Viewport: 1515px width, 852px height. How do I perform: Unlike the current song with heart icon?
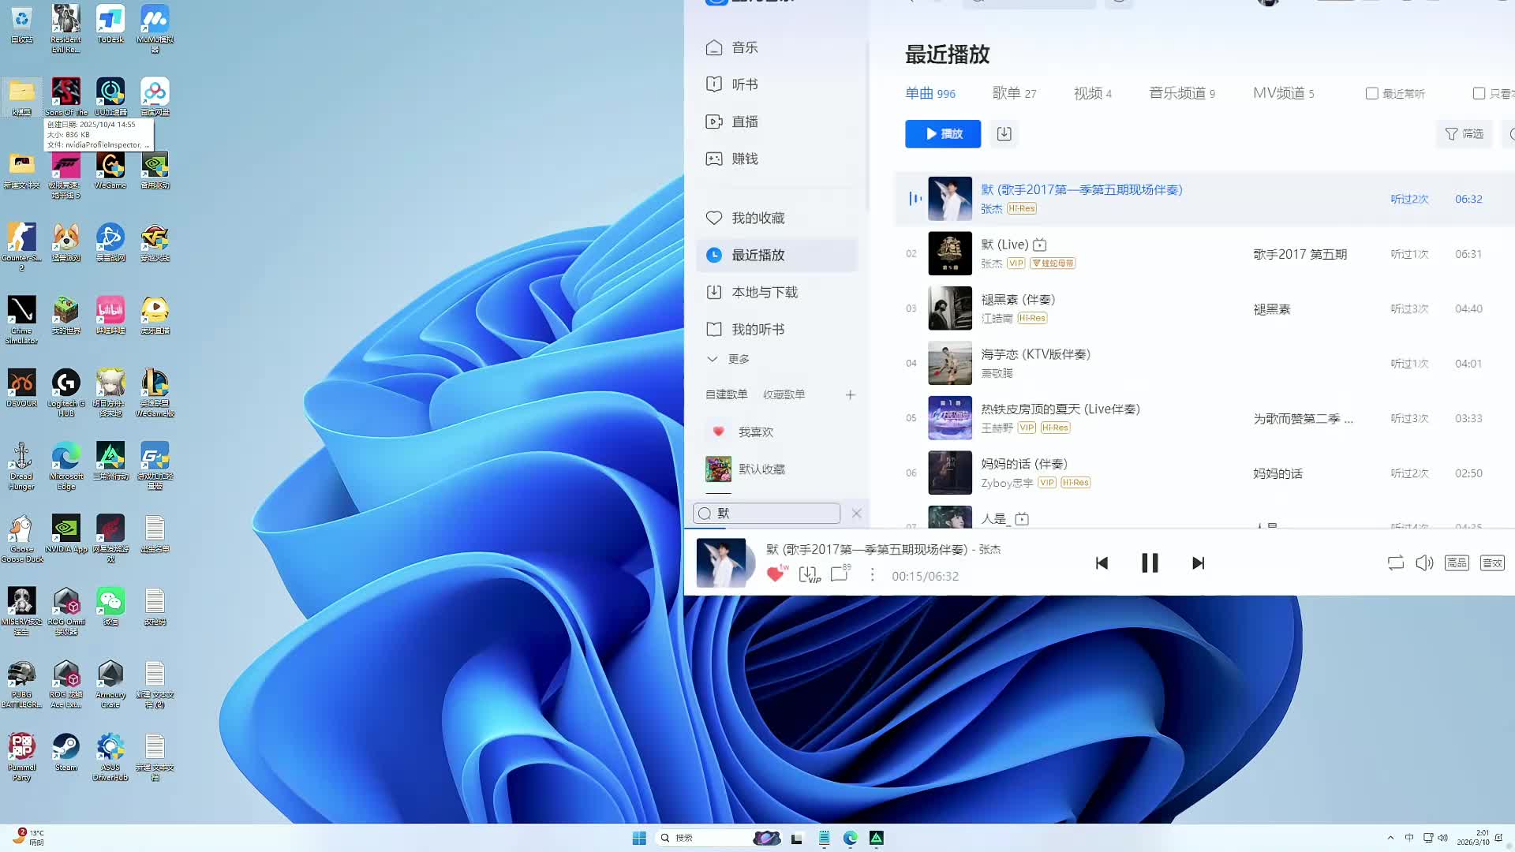click(775, 575)
